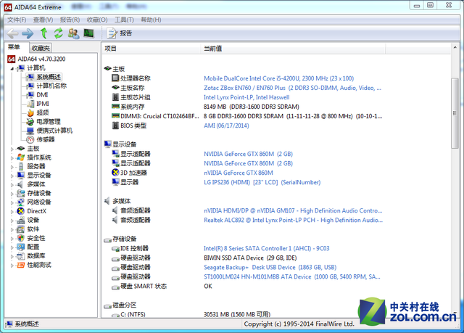Open the Intel(R) 8 Series SATA Controller link
464x333 pixels.
pos(266,248)
